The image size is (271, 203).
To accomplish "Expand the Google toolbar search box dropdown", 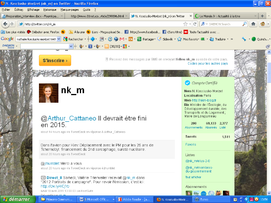I will tap(59, 39).
